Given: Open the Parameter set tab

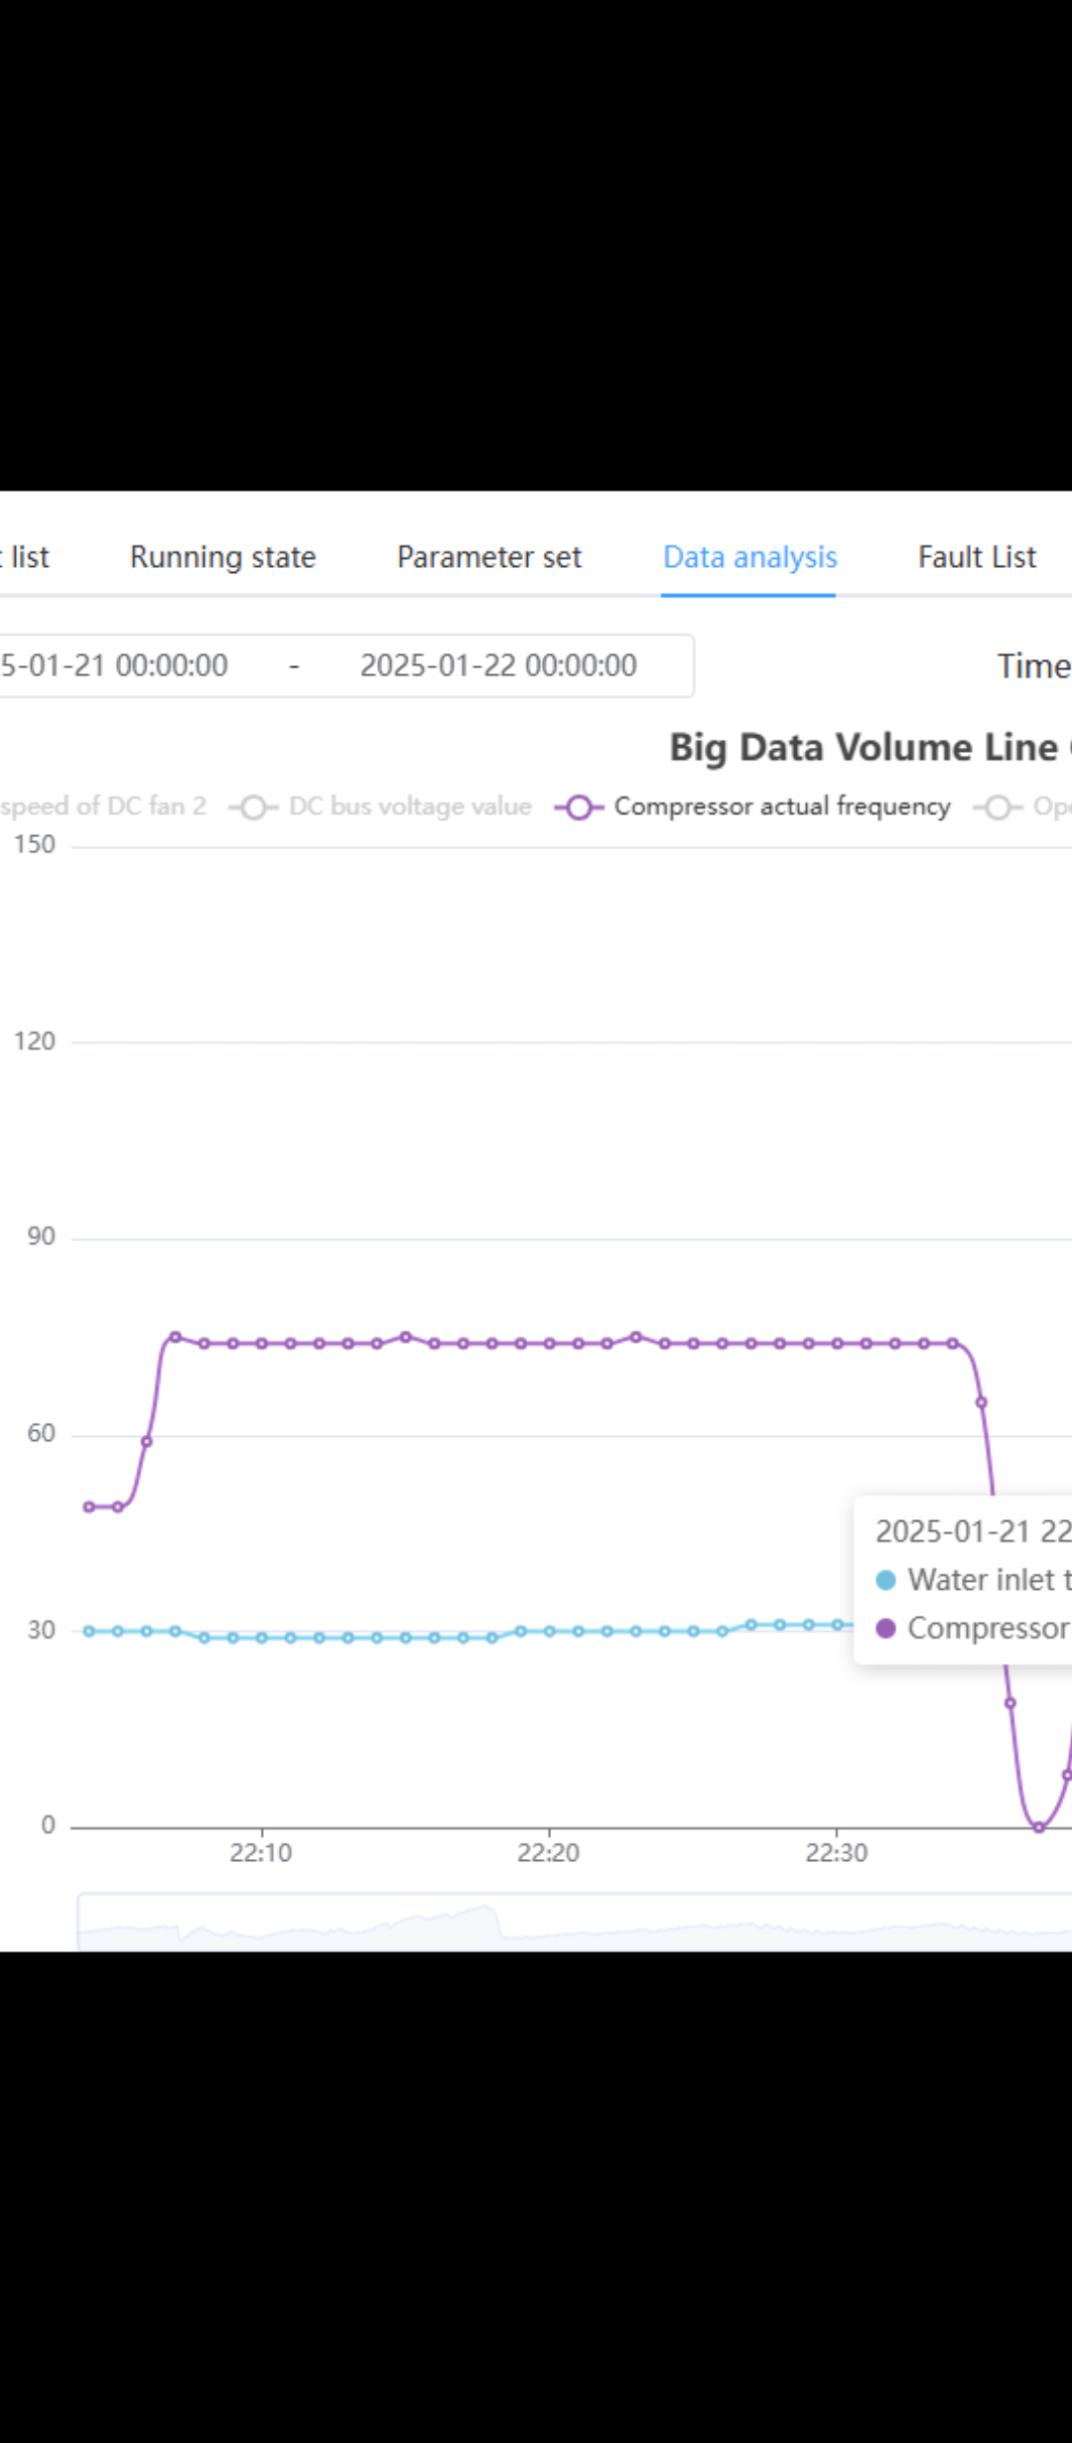Looking at the screenshot, I should click(x=488, y=557).
